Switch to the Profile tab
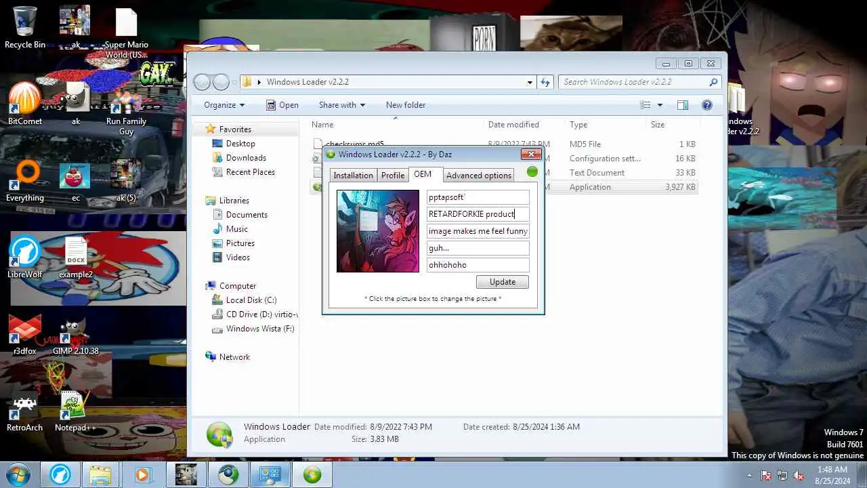This screenshot has height=488, width=867. (393, 176)
